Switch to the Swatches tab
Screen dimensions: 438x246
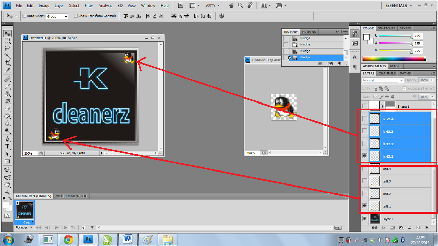click(387, 28)
